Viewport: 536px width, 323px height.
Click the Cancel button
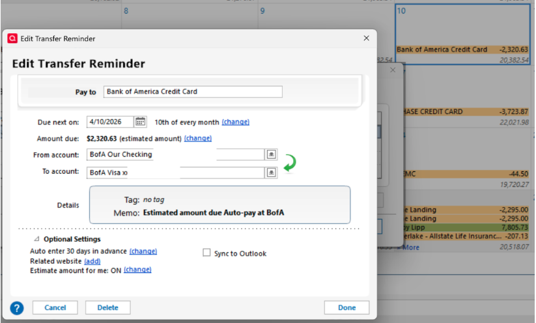pyautogui.click(x=55, y=307)
